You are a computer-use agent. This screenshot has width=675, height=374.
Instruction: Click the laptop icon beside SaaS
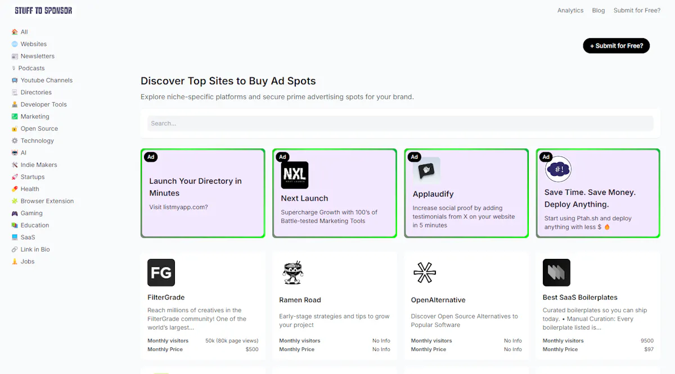tap(15, 238)
